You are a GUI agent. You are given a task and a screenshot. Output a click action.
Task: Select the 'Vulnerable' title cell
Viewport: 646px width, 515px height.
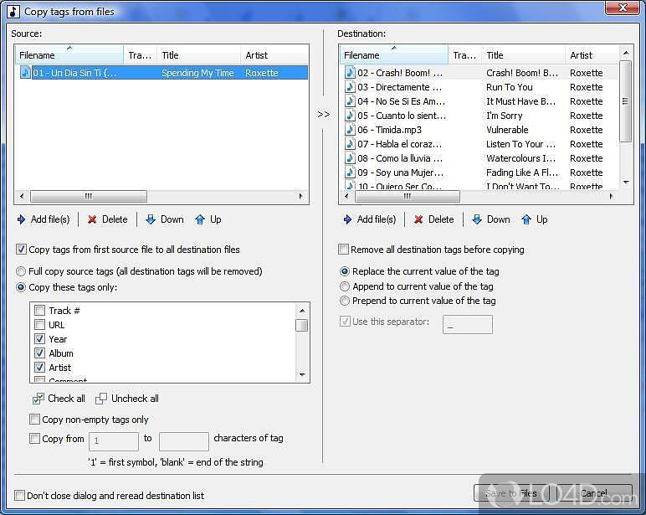tap(507, 130)
